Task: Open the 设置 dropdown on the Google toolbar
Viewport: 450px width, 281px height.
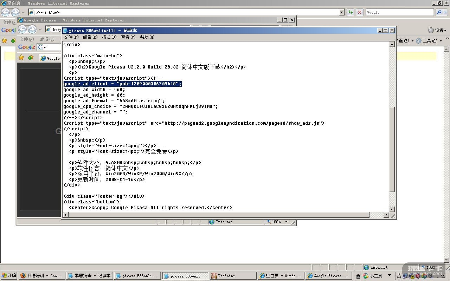Action: pyautogui.click(x=437, y=30)
